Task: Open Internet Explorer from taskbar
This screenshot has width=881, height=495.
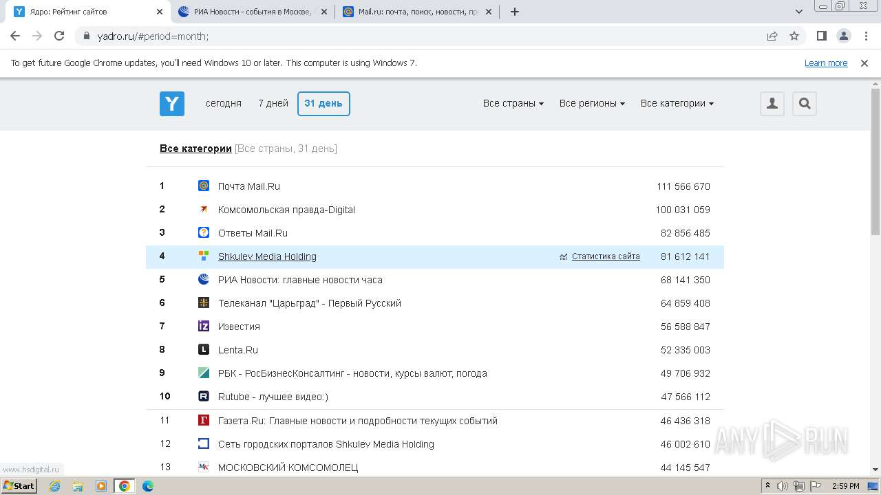Action: [54, 486]
